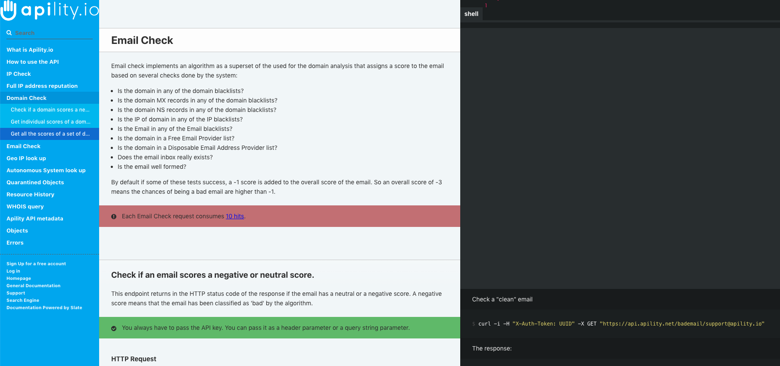Screen dimensions: 780x366
Task: Click the magnifier icon in the search bar
Action: tap(9, 33)
